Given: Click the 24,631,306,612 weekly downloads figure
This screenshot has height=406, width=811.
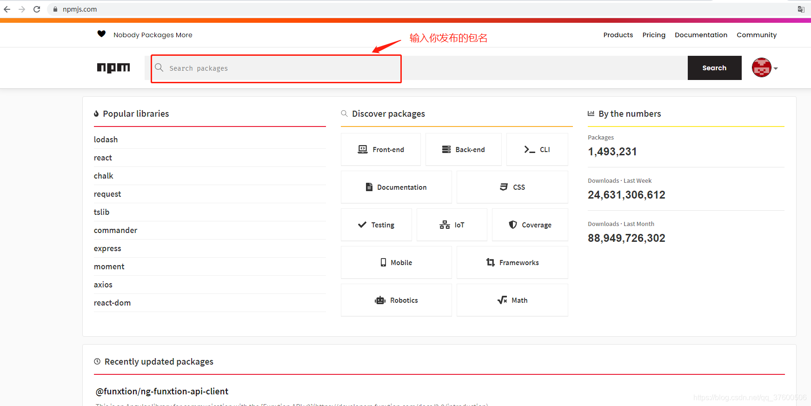Looking at the screenshot, I should [x=626, y=195].
